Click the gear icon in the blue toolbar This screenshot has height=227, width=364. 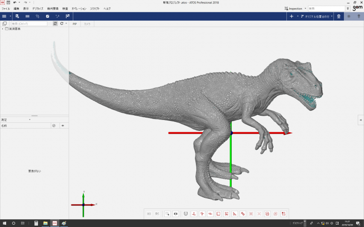47,16
